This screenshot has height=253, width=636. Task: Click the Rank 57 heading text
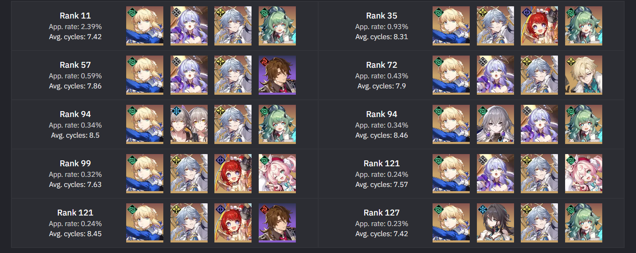(75, 65)
